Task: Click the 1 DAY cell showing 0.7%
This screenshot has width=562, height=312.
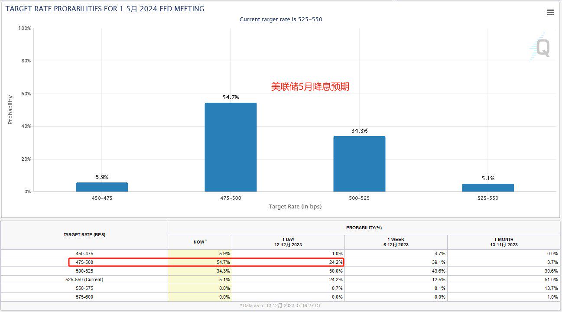Action: pos(288,288)
